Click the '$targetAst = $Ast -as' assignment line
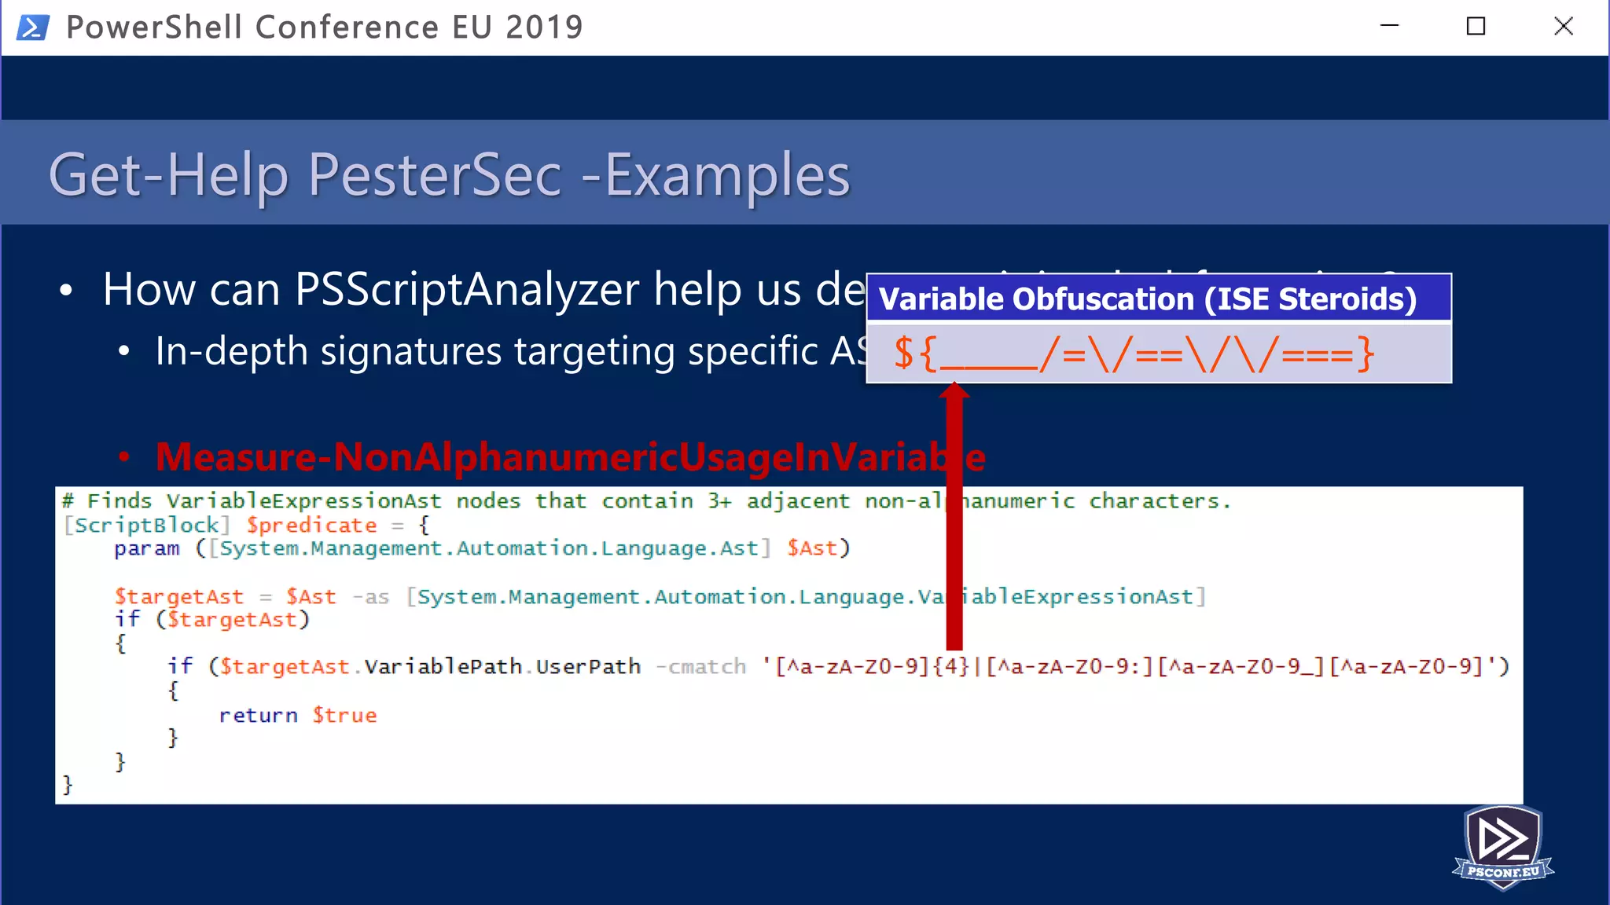Screen dimensions: 1610x905 pyautogui.click(x=660, y=597)
